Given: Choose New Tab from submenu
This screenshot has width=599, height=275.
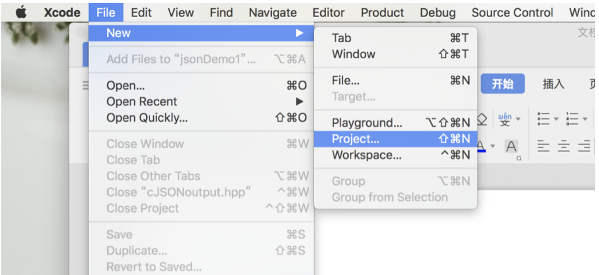Looking at the screenshot, I should [x=396, y=38].
